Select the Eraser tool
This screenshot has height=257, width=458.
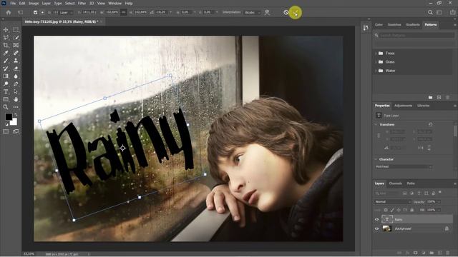pyautogui.click(x=16, y=69)
